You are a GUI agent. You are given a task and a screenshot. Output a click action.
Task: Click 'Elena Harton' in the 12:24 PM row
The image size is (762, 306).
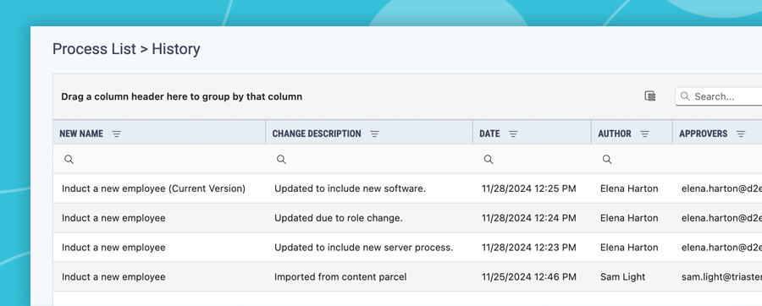(629, 218)
